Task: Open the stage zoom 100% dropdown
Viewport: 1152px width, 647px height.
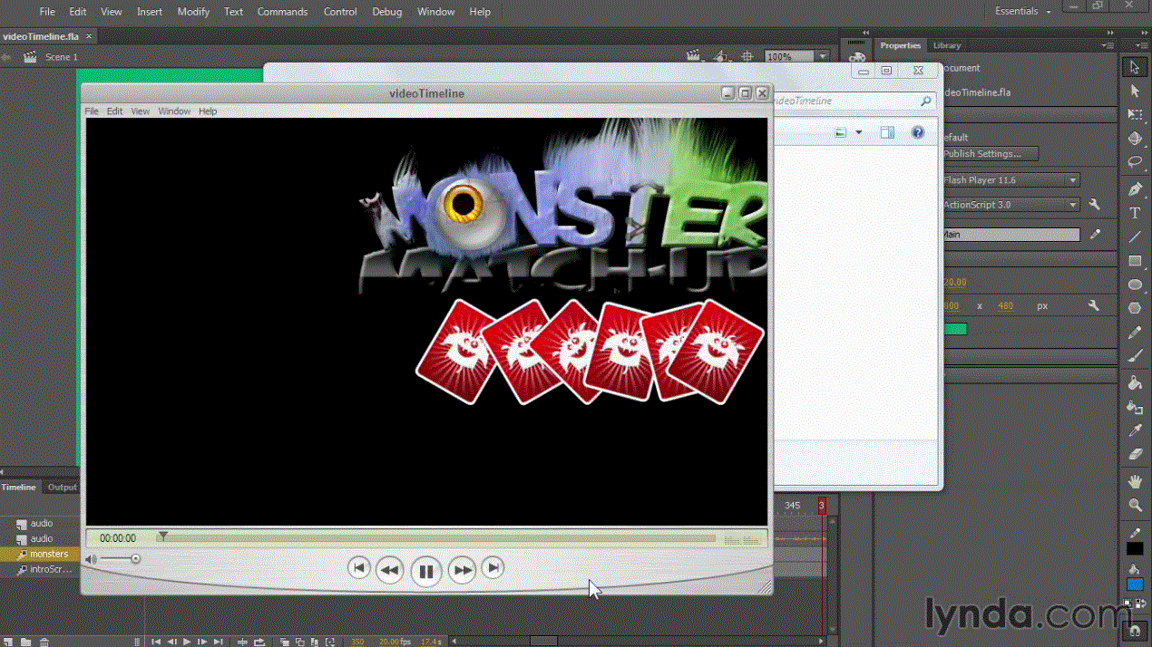Action: (823, 56)
